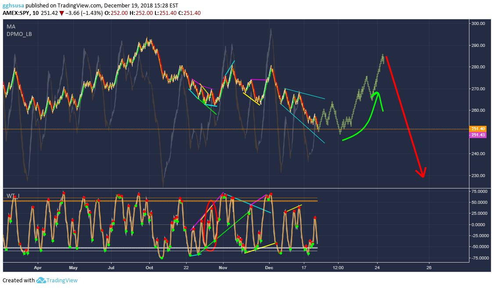Click the DPMO_LB indicator label
The height and width of the screenshot is (288, 494).
tap(19, 34)
